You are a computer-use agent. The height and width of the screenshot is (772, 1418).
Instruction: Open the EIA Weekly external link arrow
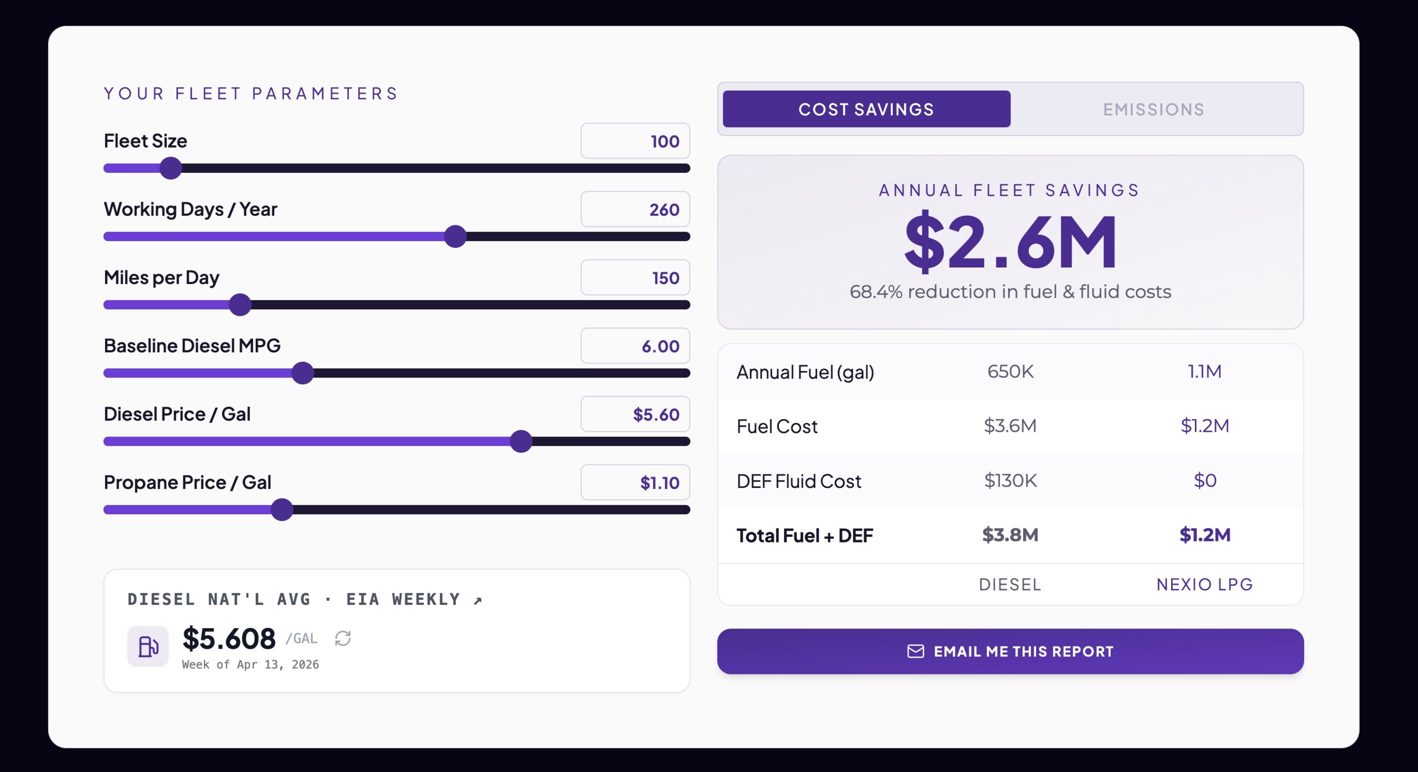pyautogui.click(x=478, y=600)
